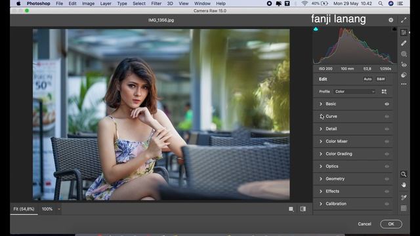The image size is (420, 236).
Task: Expand the Optics panel
Action: [321, 167]
